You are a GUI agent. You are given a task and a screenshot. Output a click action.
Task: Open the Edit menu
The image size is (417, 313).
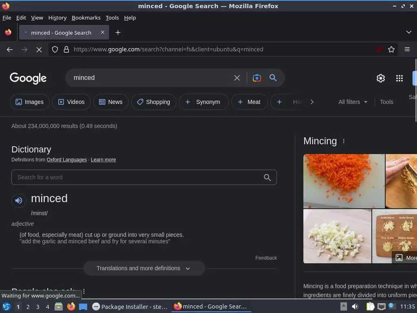21,18
